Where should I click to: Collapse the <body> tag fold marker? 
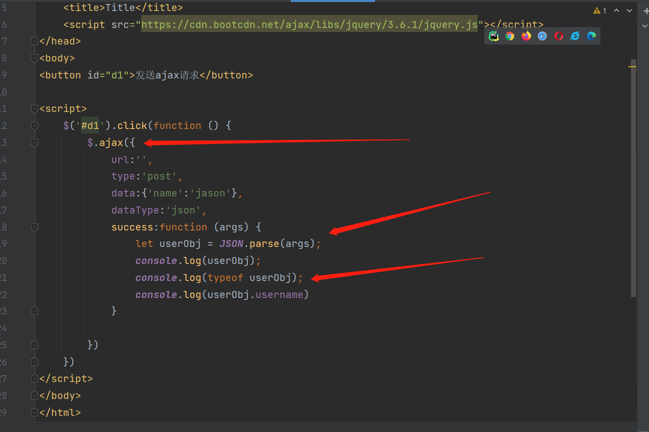click(34, 58)
